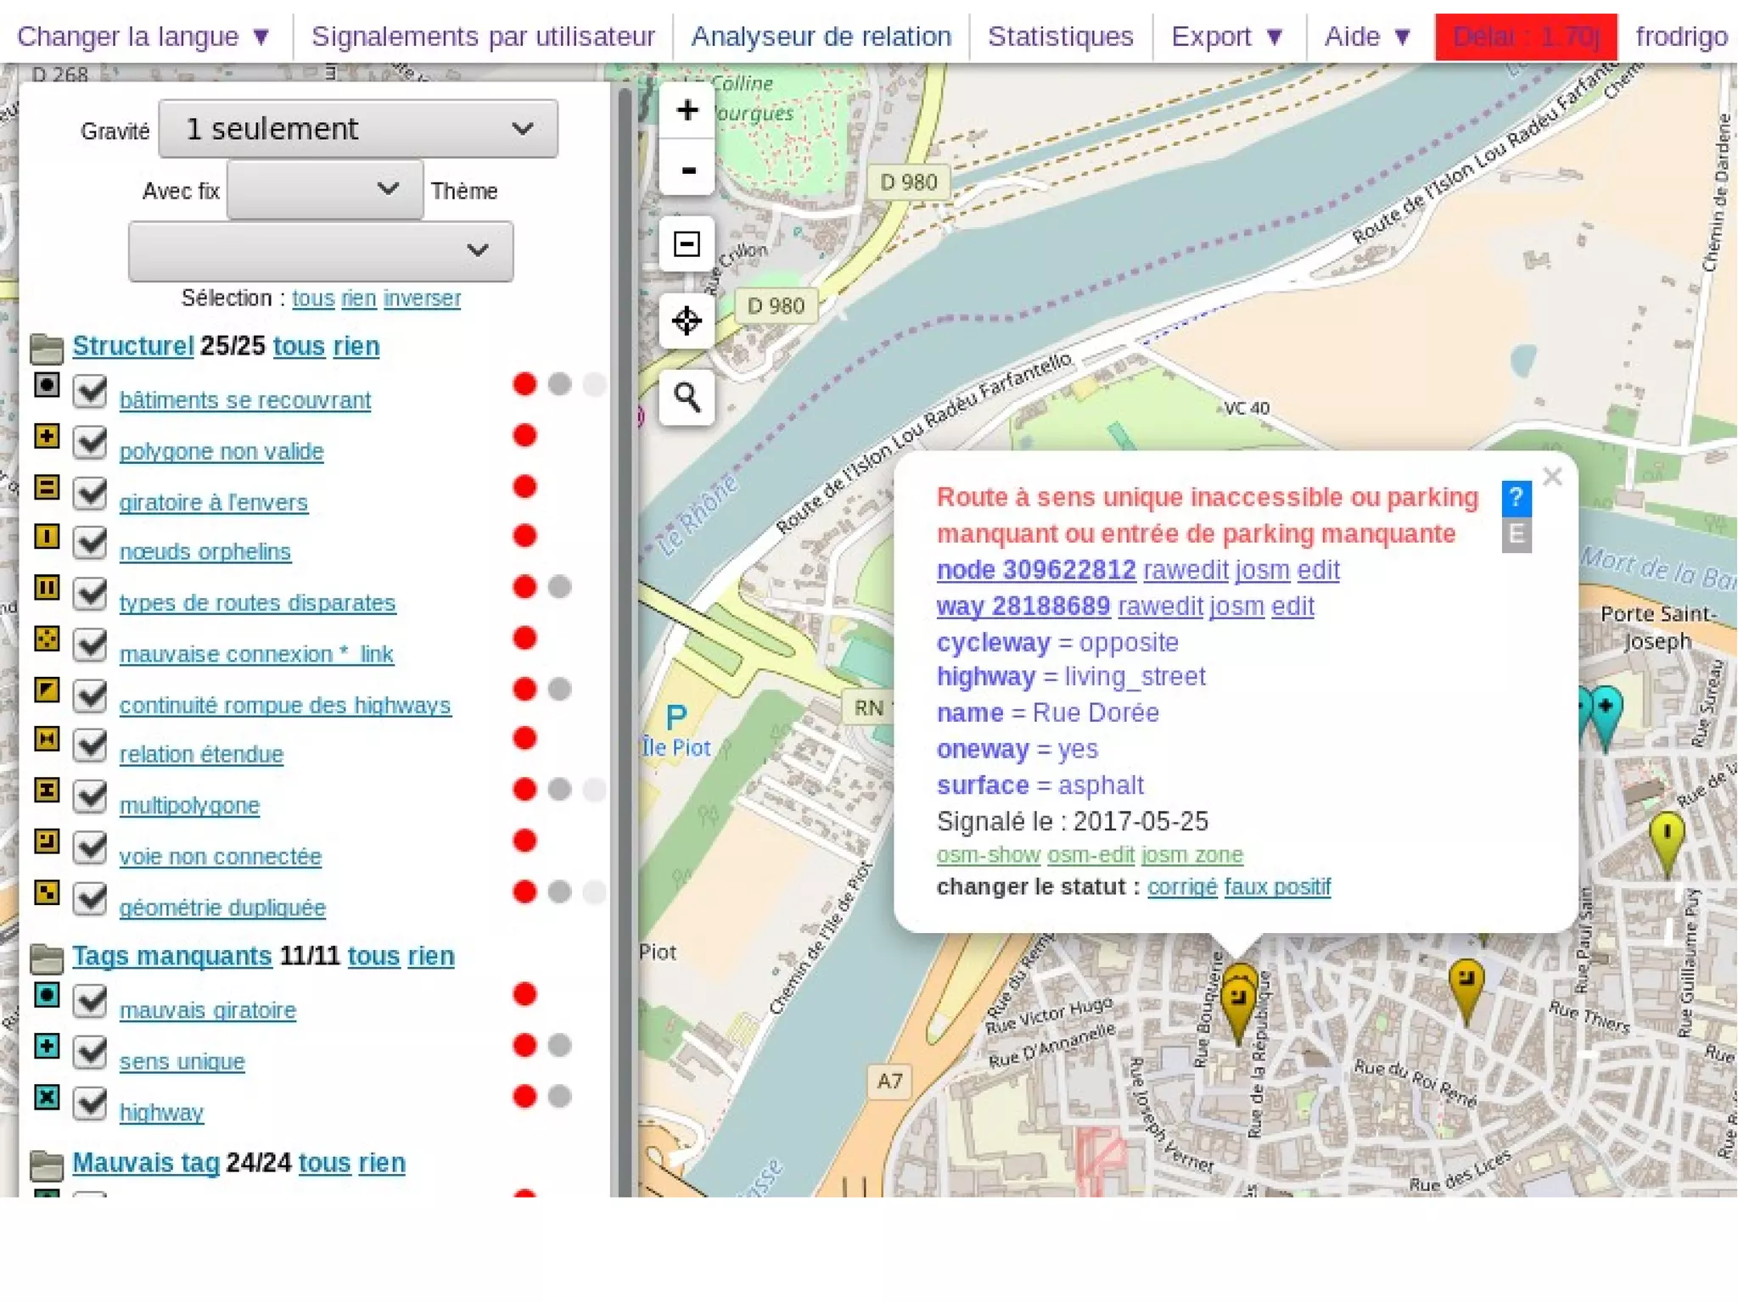Collapse the side panel with minus-box icon
The height and width of the screenshot is (1302, 1738).
pos(687,244)
